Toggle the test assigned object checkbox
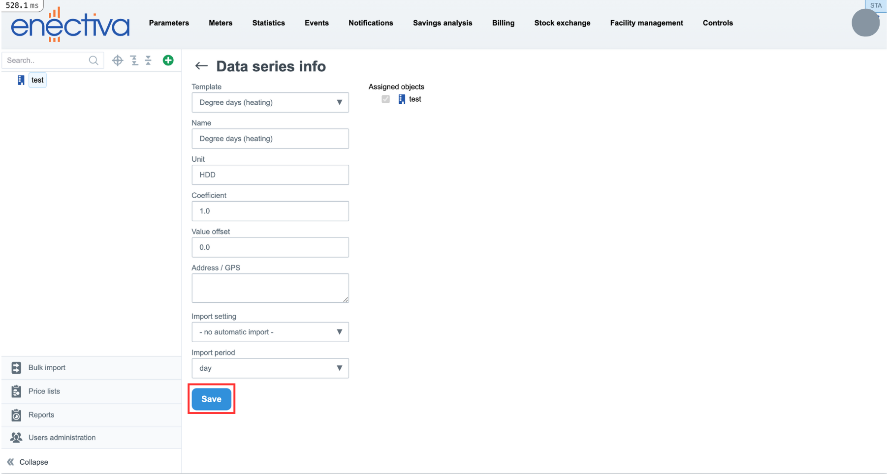Screen dimensions: 888x475 pyautogui.click(x=385, y=99)
